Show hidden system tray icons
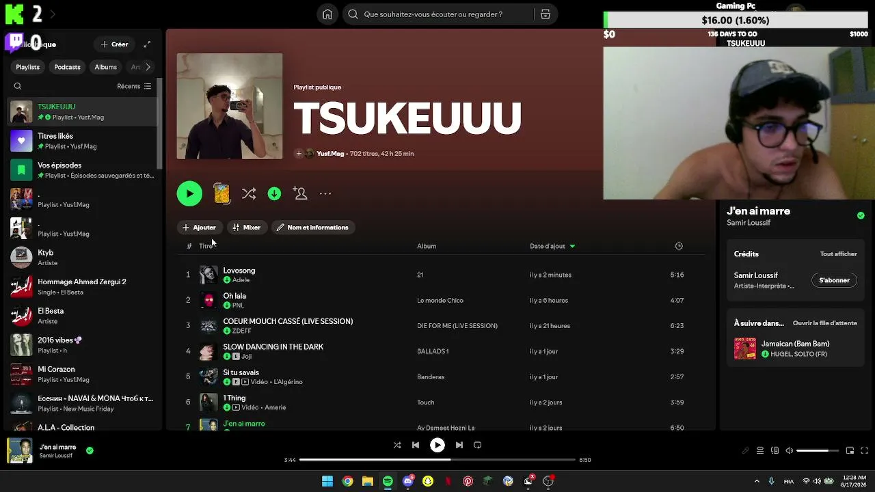This screenshot has height=492, width=875. [757, 481]
